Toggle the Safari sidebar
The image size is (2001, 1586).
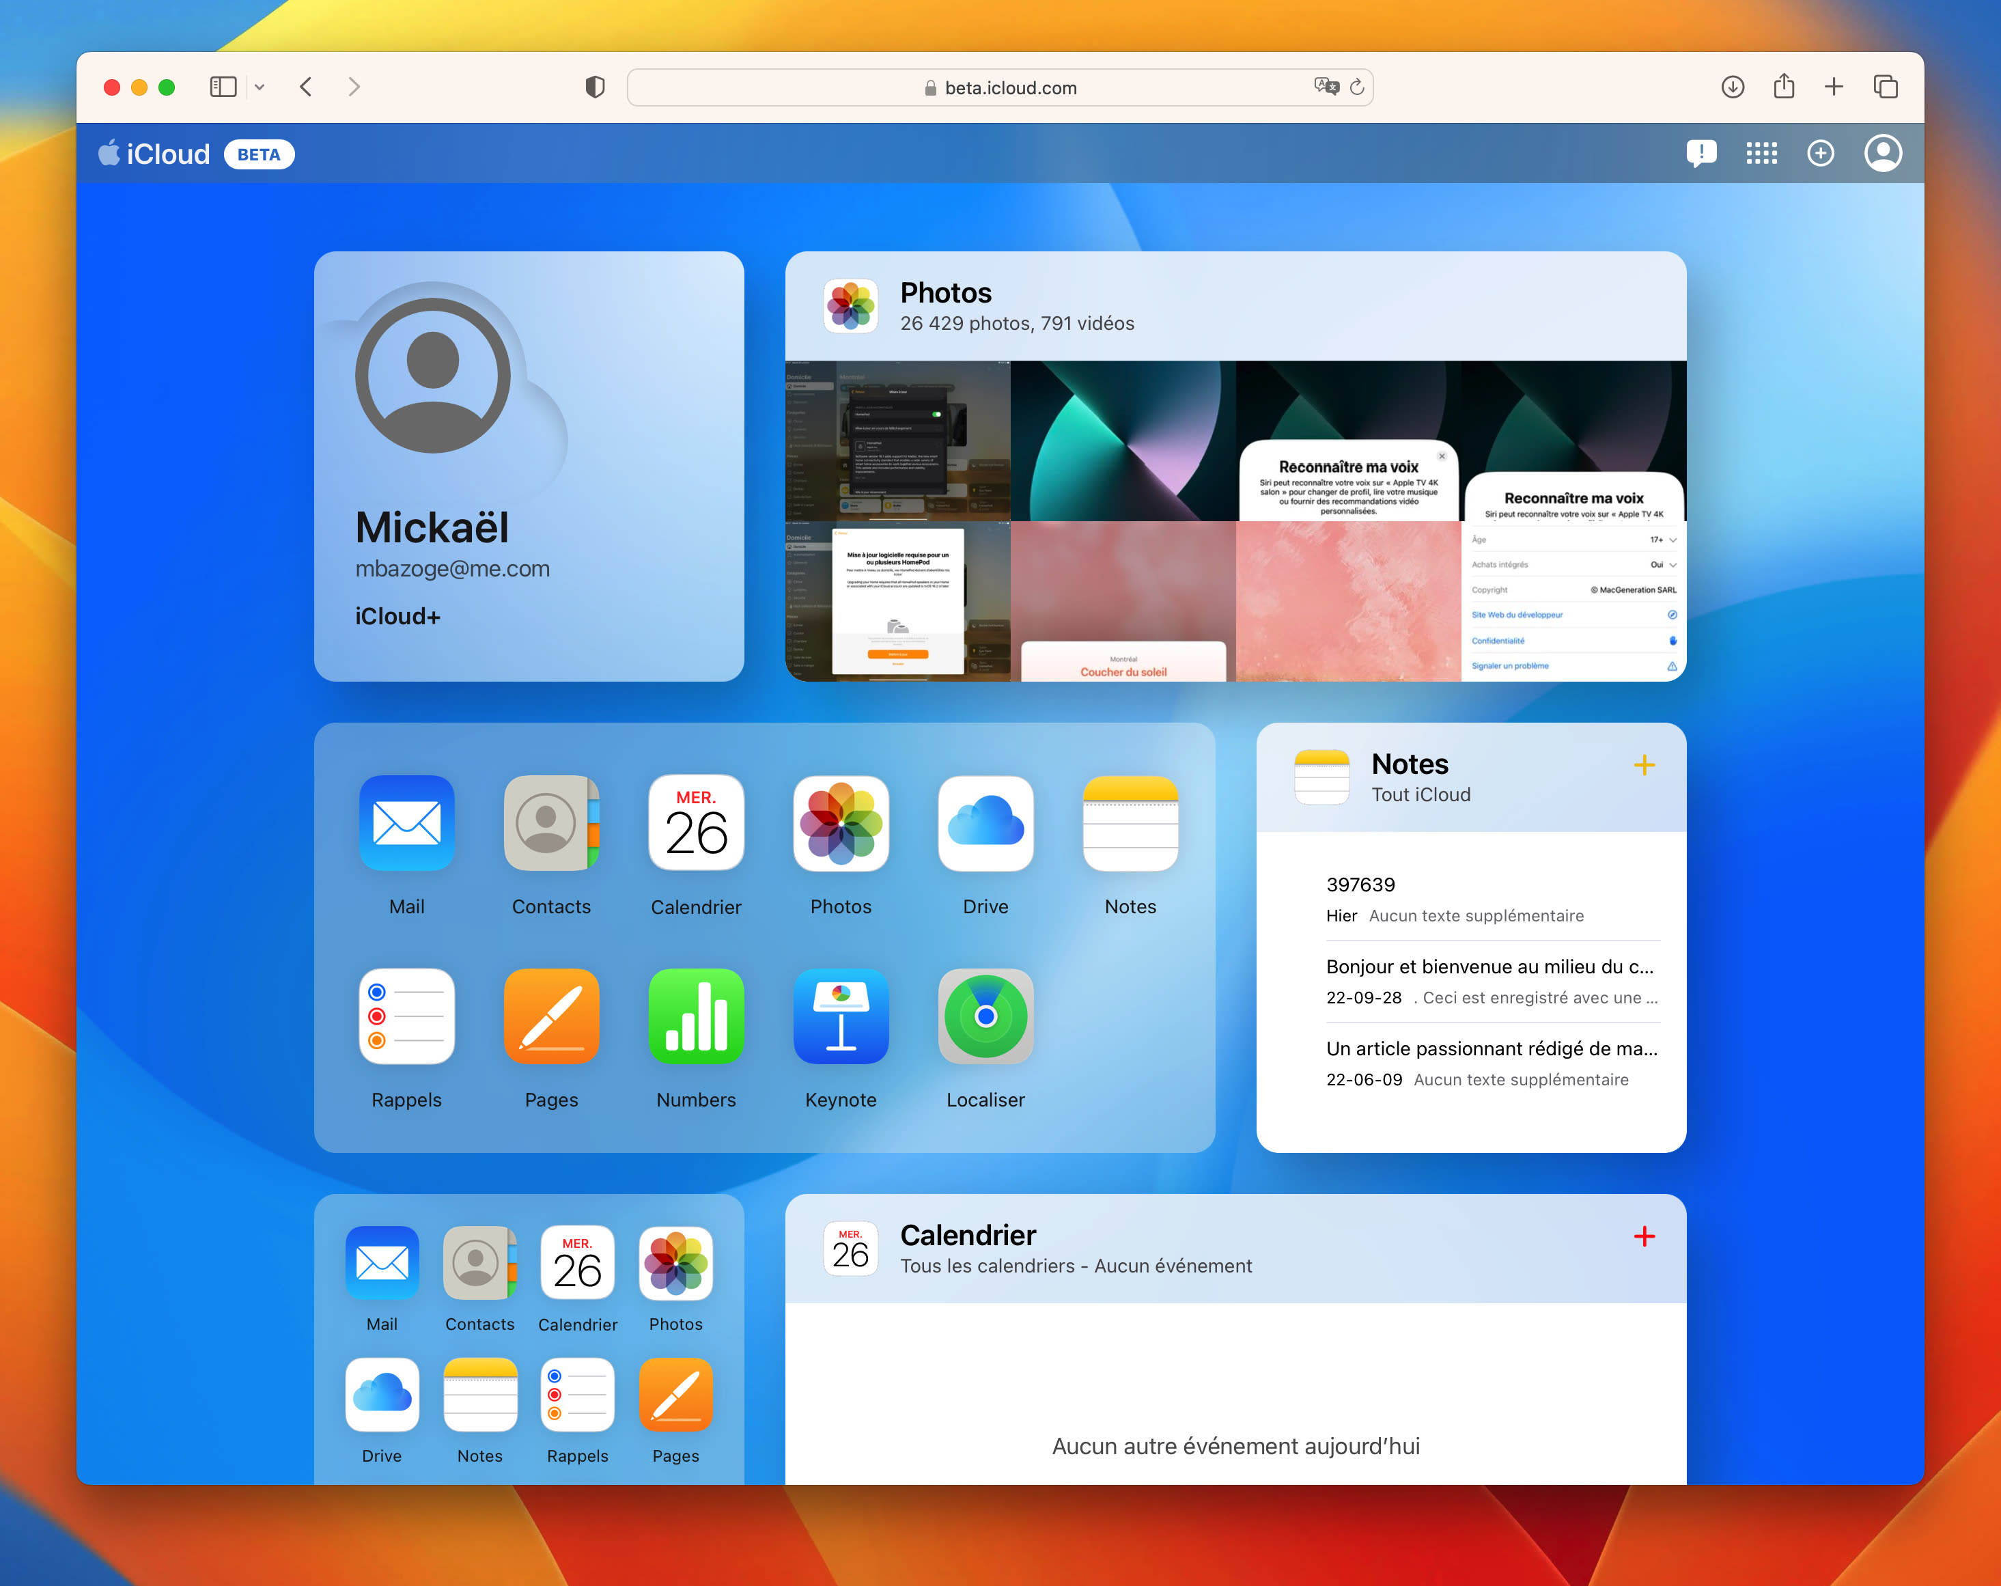[x=223, y=87]
